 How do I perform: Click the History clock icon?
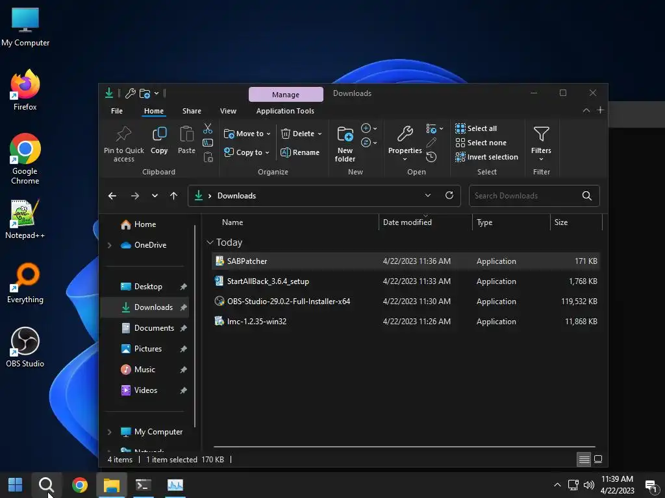431,157
